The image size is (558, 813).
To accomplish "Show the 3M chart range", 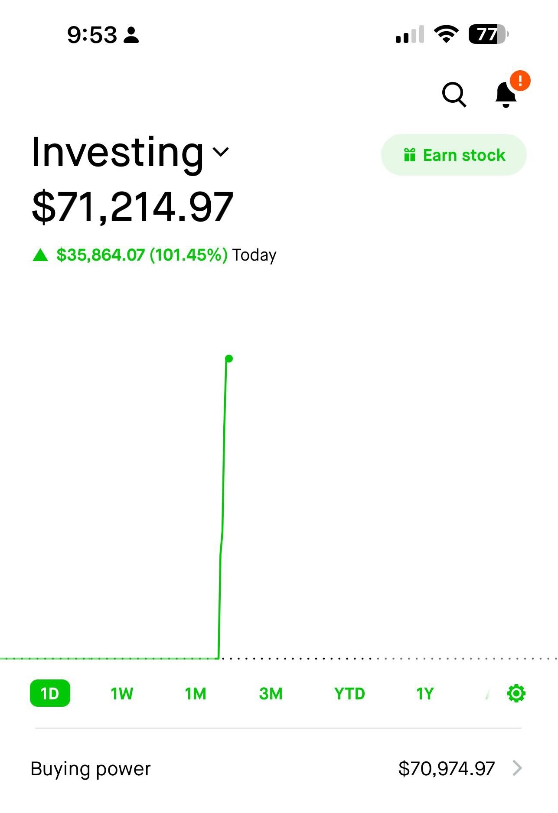I will click(271, 694).
